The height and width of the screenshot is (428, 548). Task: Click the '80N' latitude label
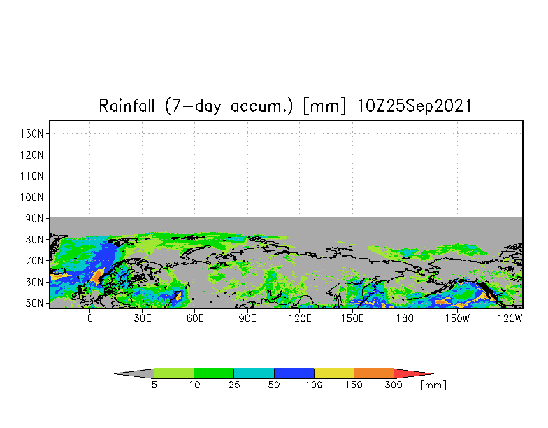(x=34, y=240)
